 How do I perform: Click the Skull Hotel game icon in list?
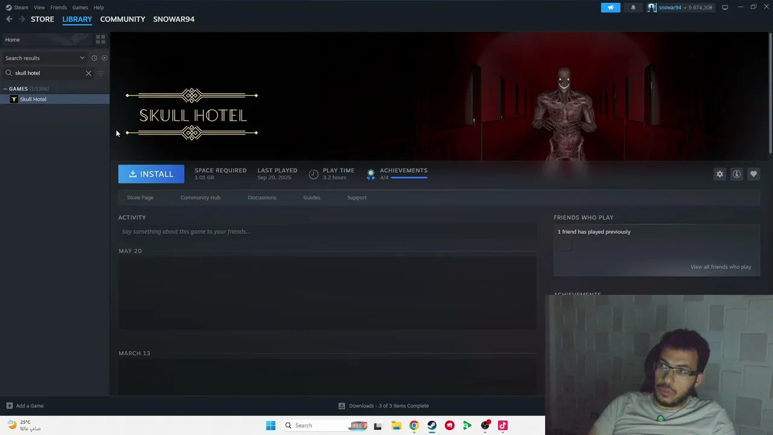pos(14,99)
